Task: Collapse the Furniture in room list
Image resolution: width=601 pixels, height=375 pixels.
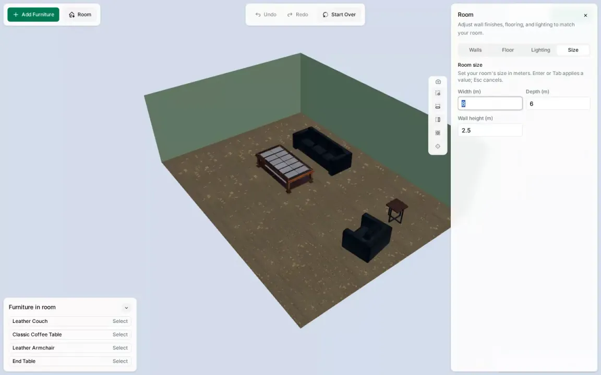Action: pyautogui.click(x=126, y=308)
